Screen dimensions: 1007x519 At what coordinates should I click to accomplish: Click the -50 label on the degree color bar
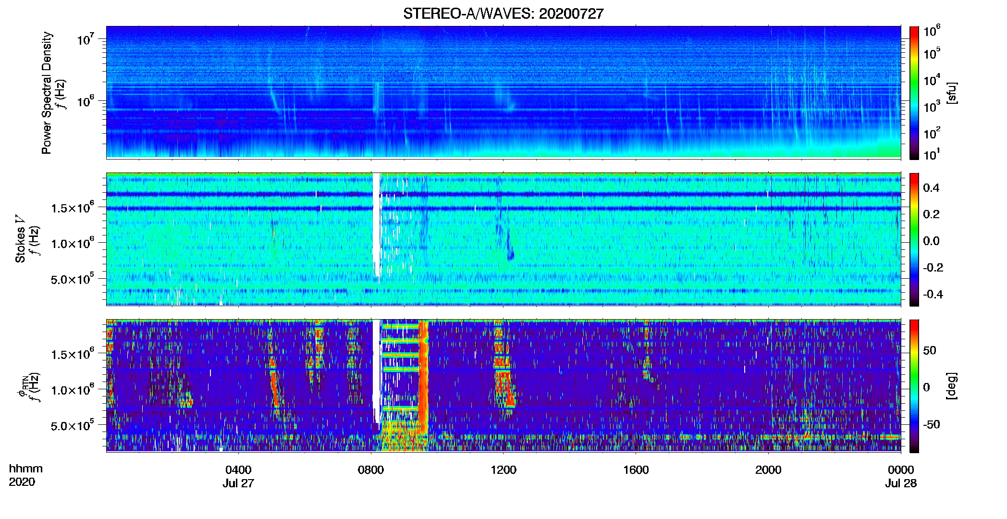click(x=932, y=424)
